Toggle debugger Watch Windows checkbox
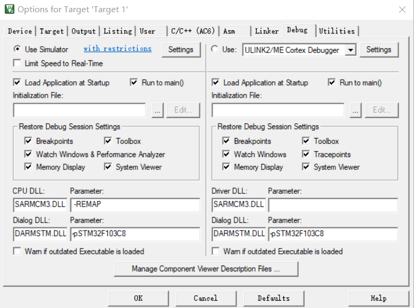Screen dimensions: 414x308 click(226, 154)
